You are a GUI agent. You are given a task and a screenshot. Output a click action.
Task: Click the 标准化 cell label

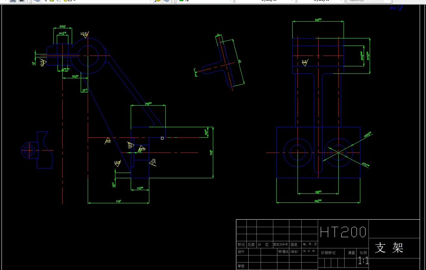(283, 252)
